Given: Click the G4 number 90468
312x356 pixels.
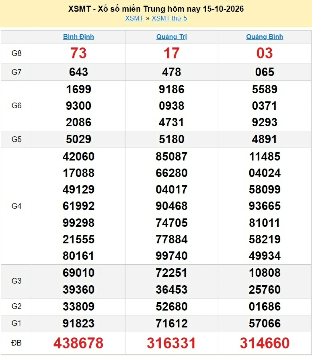Looking at the screenshot, I should click(172, 206).
